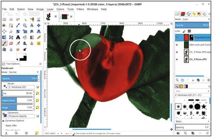
Task: Open Layers dock tab configuration menu
Action: pyautogui.click(x=209, y=14)
